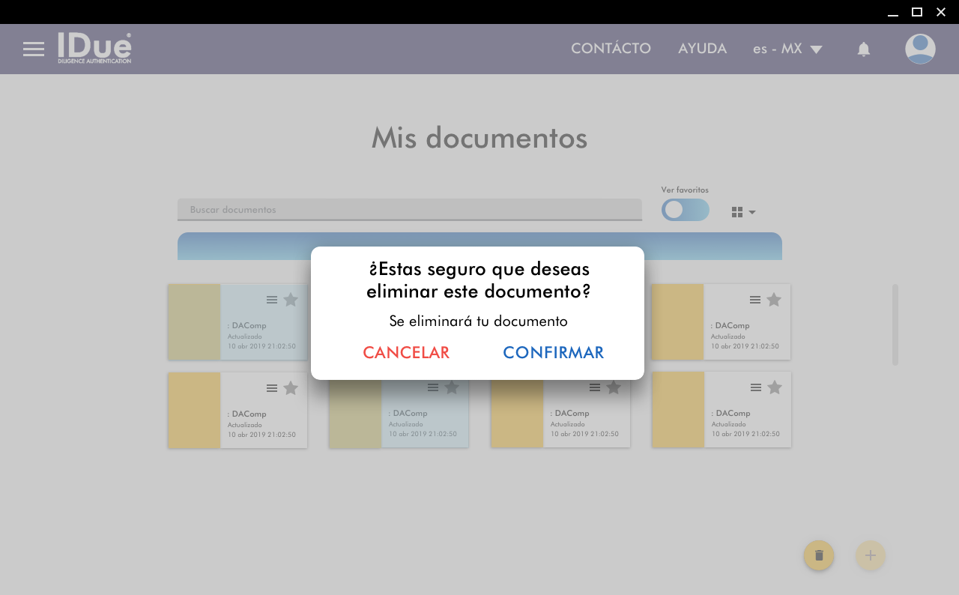Image resolution: width=959 pixels, height=595 pixels.
Task: Open the grid view layout dropdown
Action: point(743,212)
